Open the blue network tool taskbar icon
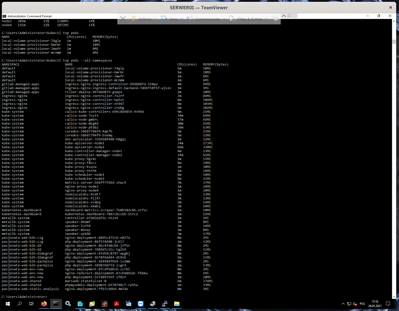The height and width of the screenshot is (311, 399). point(128,304)
